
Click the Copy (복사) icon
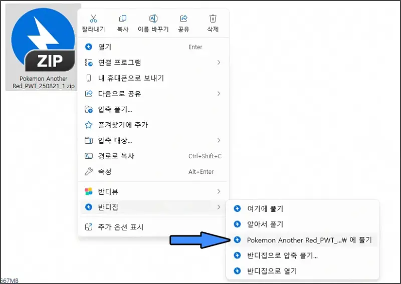click(x=123, y=19)
